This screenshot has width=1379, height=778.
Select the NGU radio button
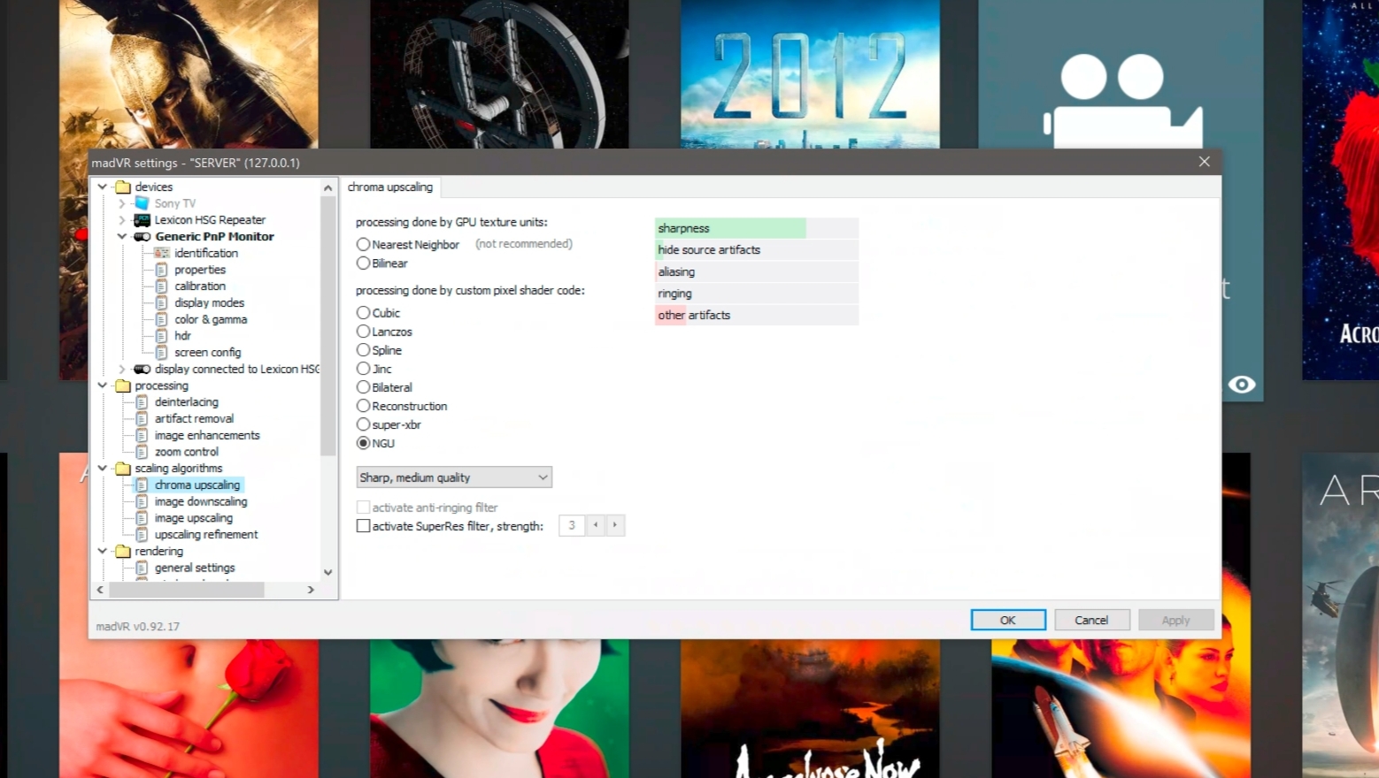point(363,443)
